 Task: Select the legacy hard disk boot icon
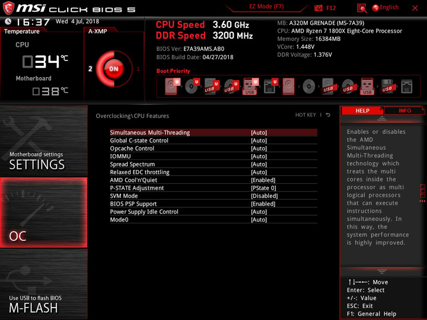coord(288,87)
